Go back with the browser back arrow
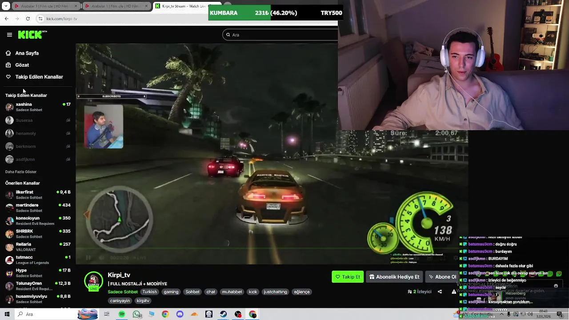The height and width of the screenshot is (320, 569). [x=6, y=19]
